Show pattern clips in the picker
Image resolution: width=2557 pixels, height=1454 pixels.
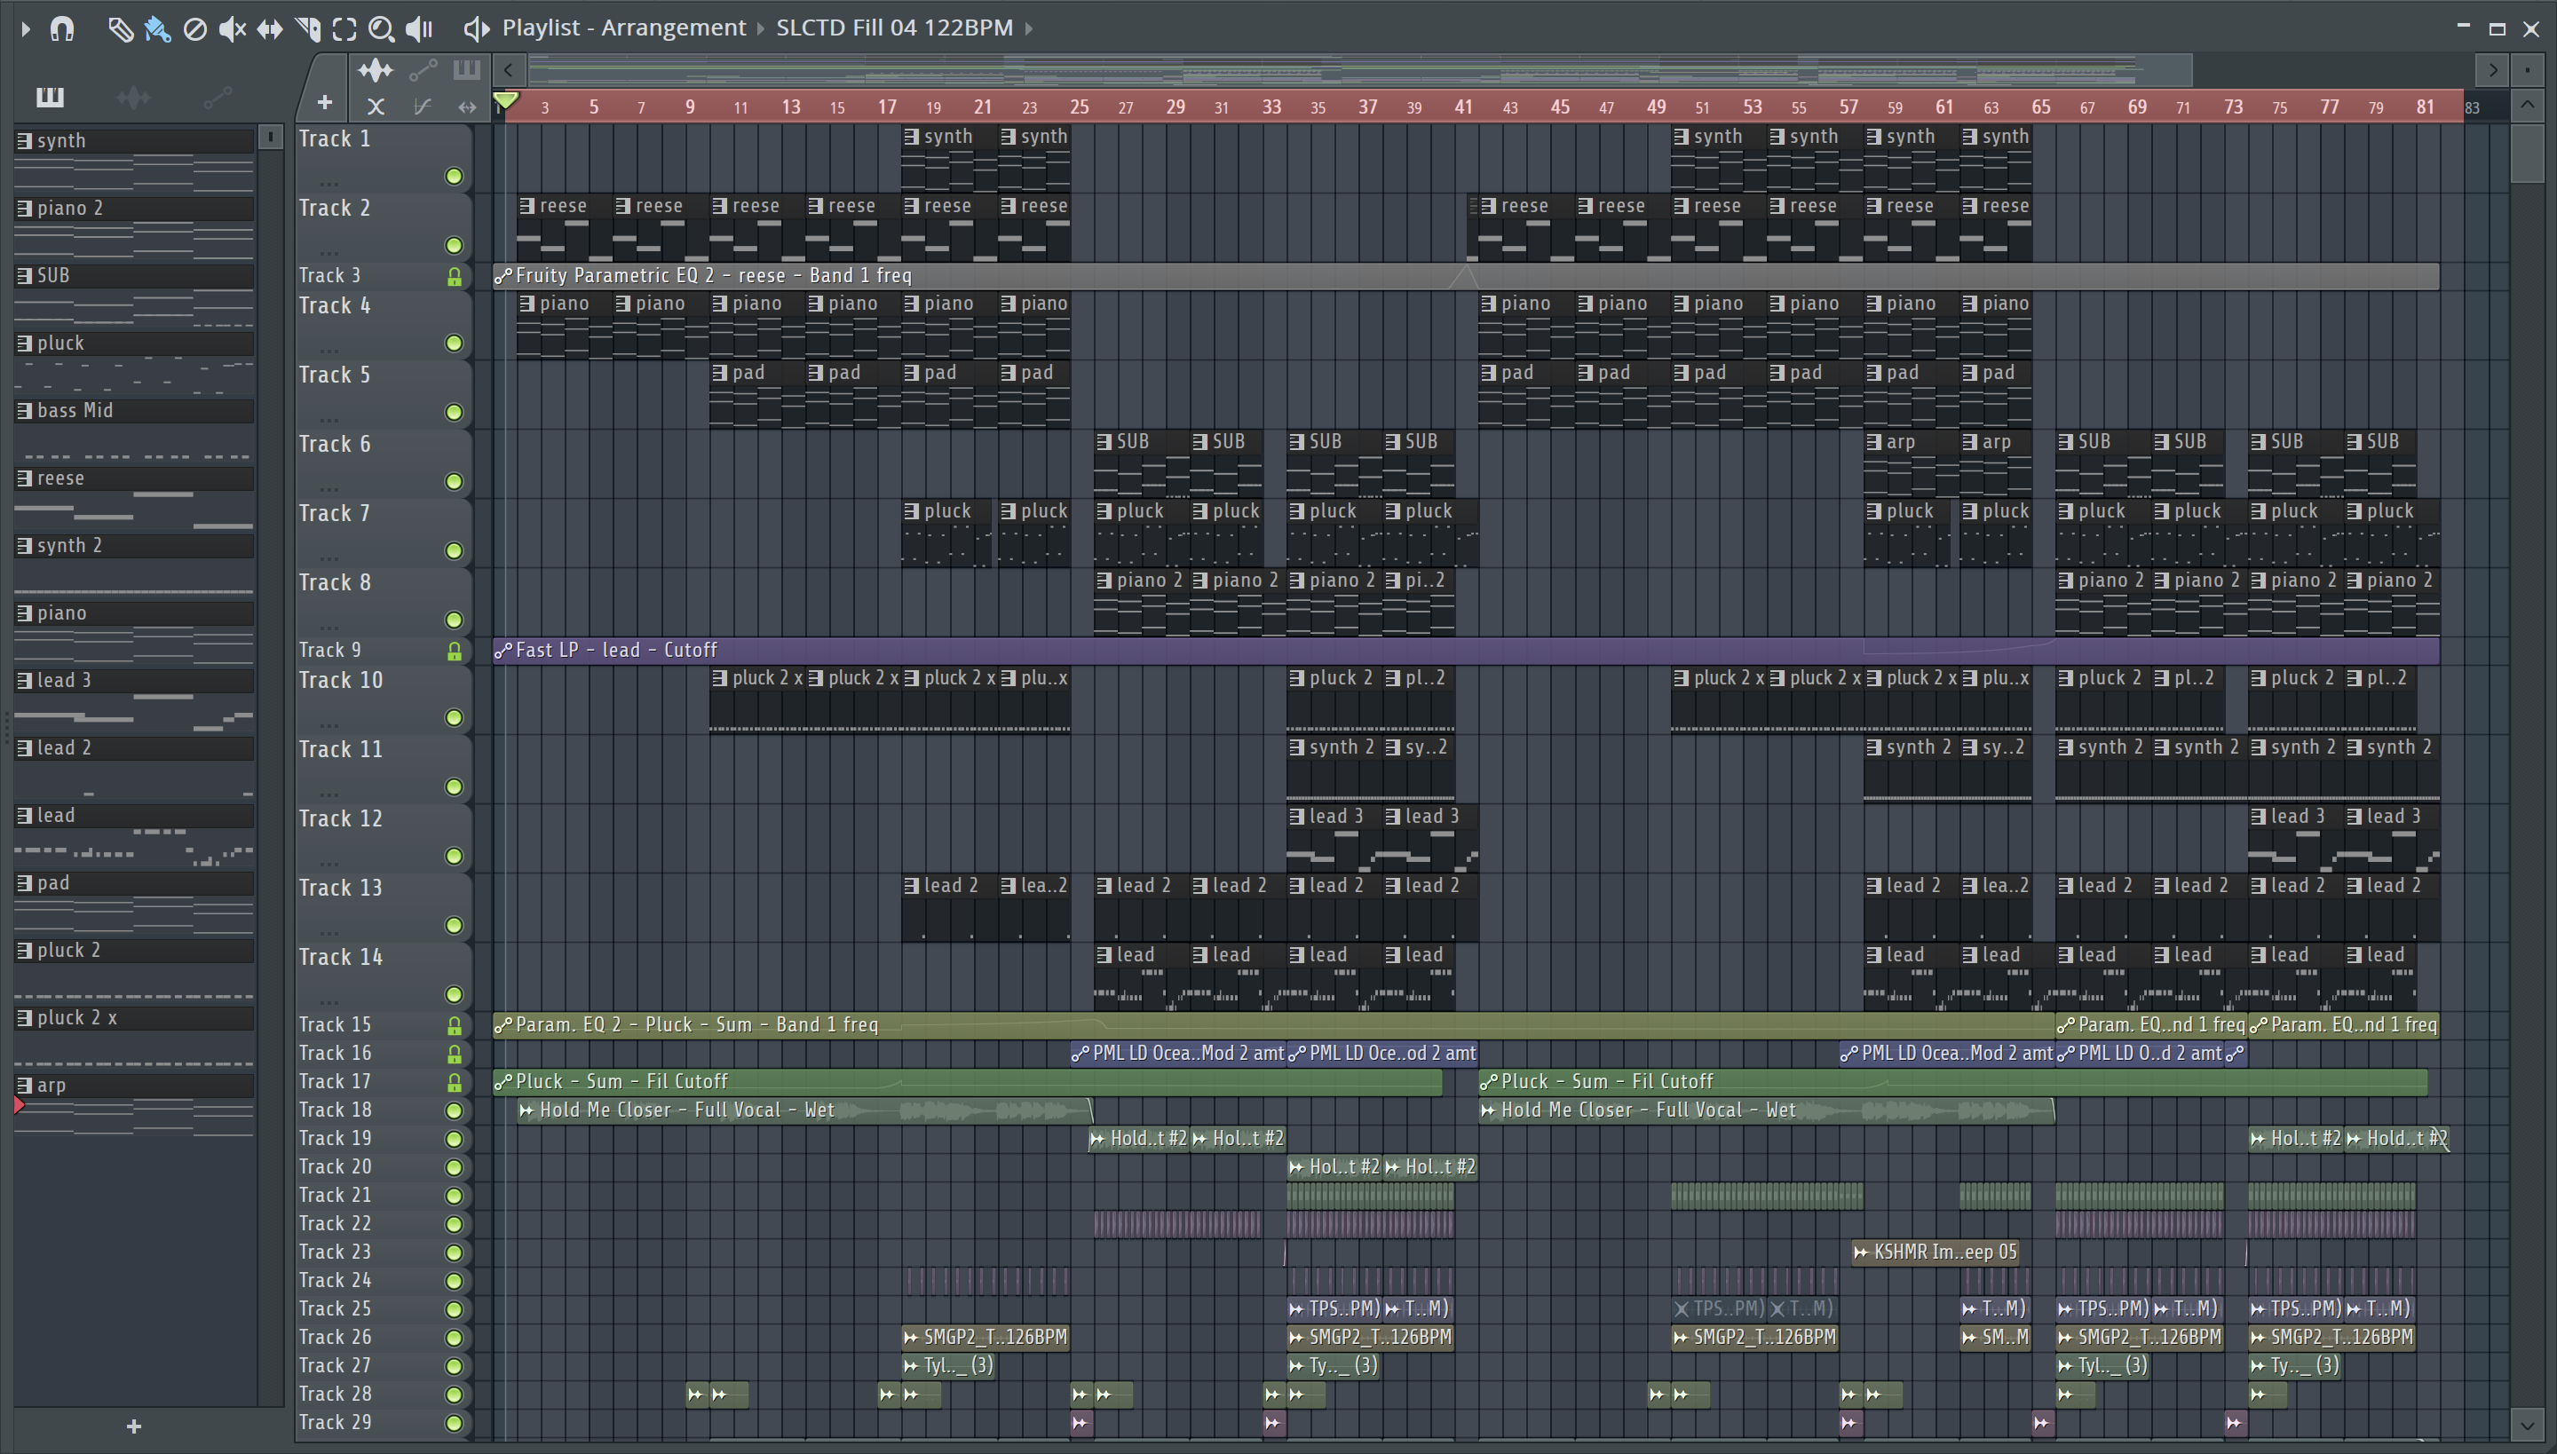tap(50, 97)
